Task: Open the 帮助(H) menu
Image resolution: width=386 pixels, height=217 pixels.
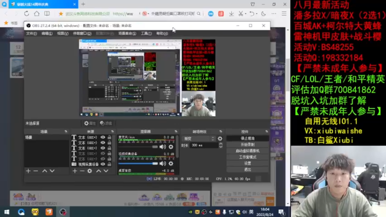Action: point(162,33)
